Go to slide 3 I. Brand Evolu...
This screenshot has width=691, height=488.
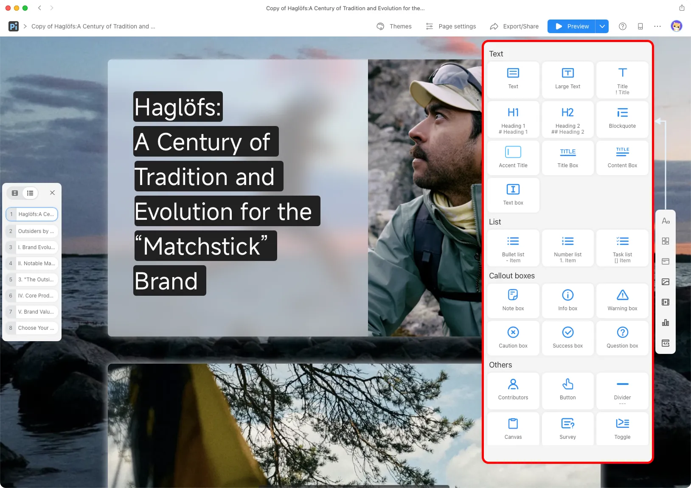pyautogui.click(x=32, y=247)
